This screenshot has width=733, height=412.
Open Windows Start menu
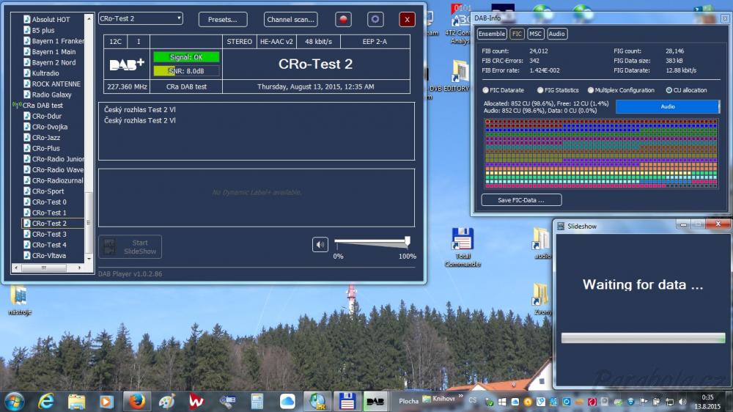pyautogui.click(x=14, y=402)
